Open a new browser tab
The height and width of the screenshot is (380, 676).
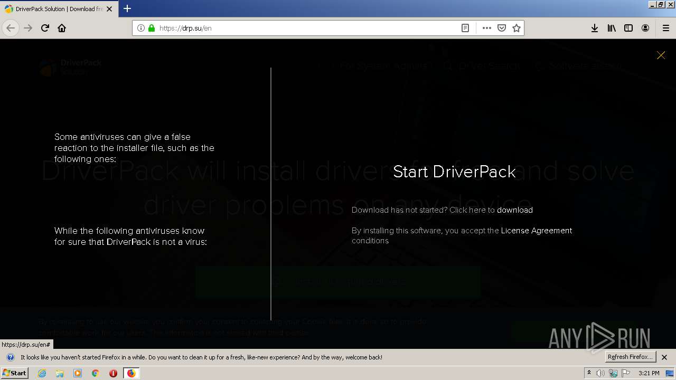(x=127, y=8)
